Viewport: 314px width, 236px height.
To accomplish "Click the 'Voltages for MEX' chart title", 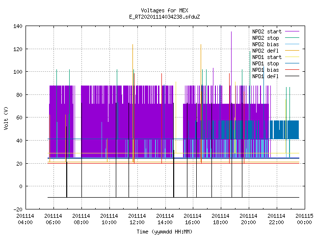I will pos(164,10).
